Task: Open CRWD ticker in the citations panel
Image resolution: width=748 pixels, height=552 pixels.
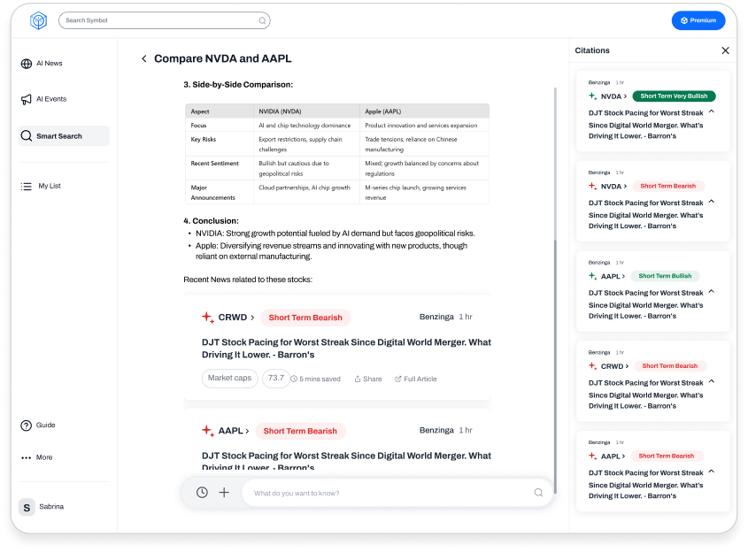Action: point(614,366)
